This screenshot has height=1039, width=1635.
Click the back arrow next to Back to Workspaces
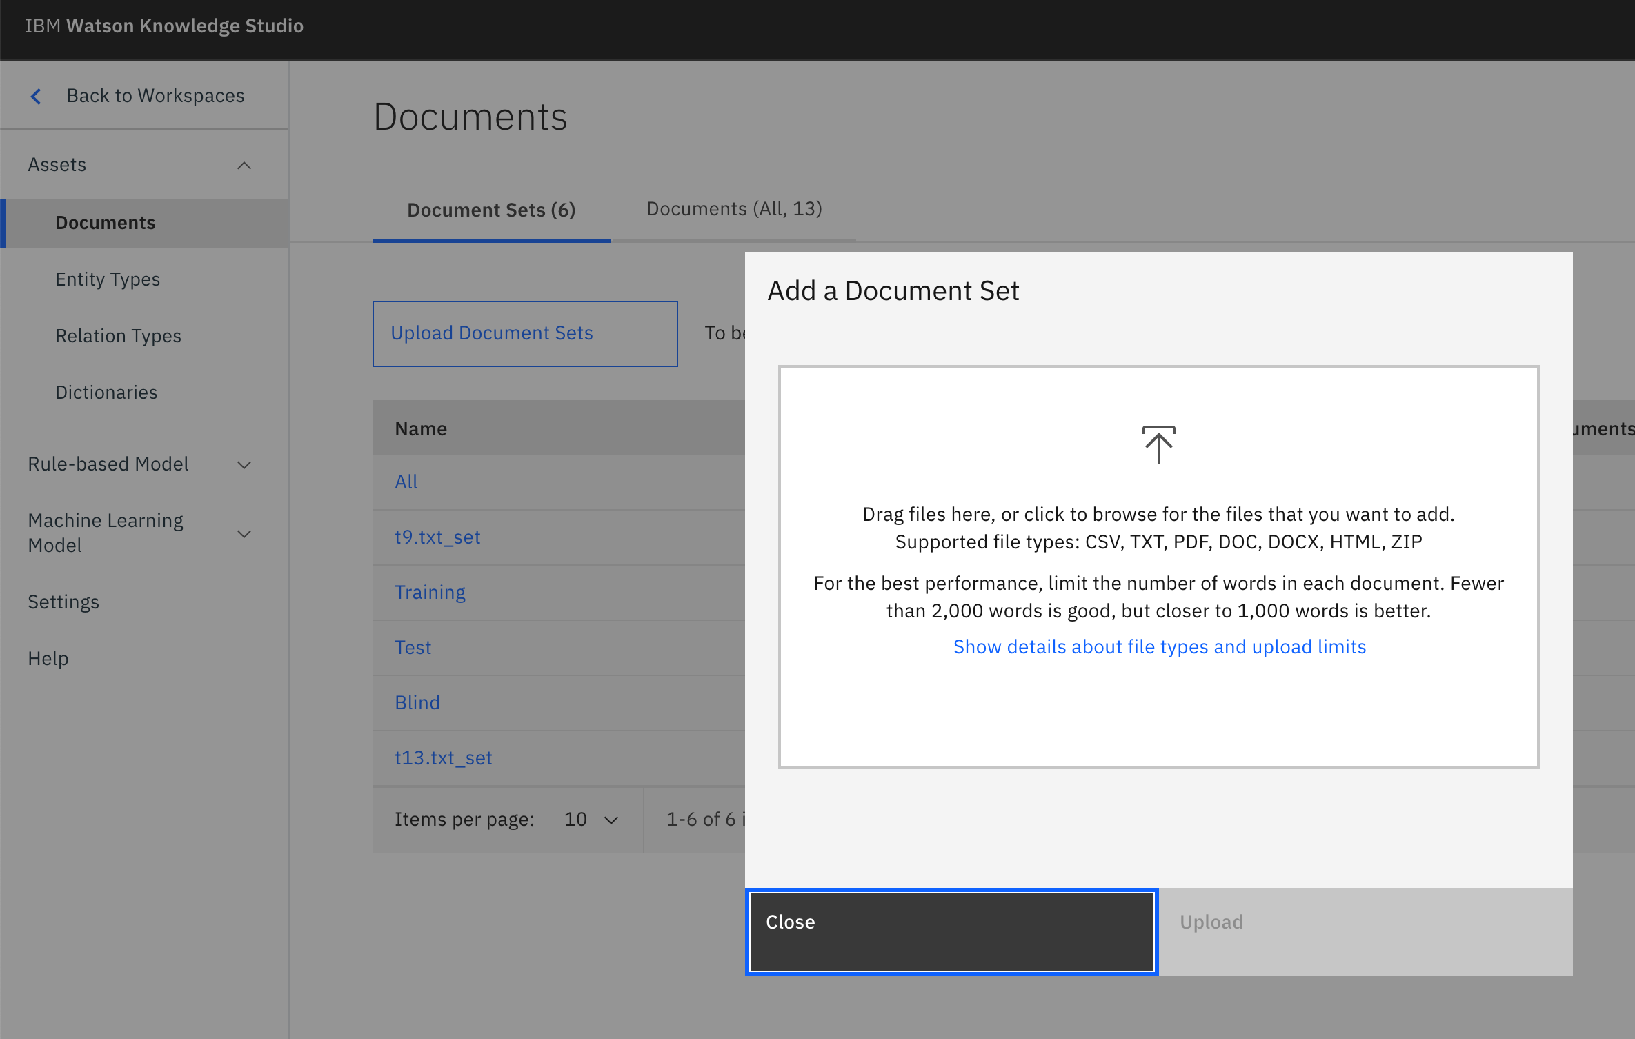[37, 96]
